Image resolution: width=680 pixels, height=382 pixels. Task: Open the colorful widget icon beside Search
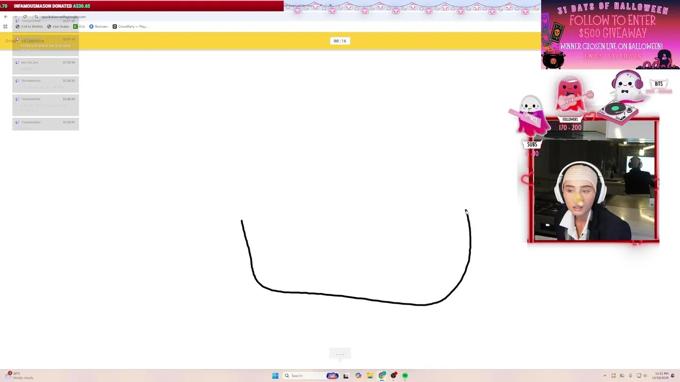(333, 376)
